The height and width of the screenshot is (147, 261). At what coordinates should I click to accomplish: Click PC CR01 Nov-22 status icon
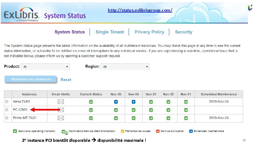(x=169, y=110)
